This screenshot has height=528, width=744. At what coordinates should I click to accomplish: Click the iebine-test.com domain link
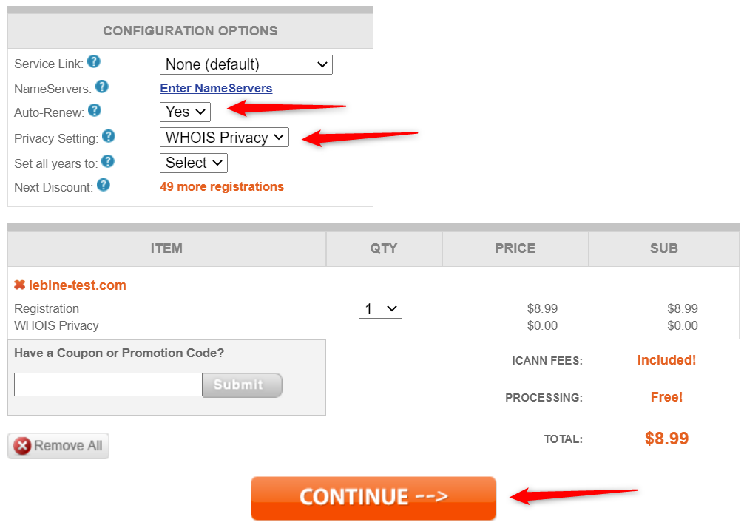pos(78,285)
